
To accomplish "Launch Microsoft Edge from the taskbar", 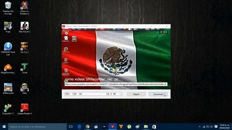I will [x=79, y=127].
